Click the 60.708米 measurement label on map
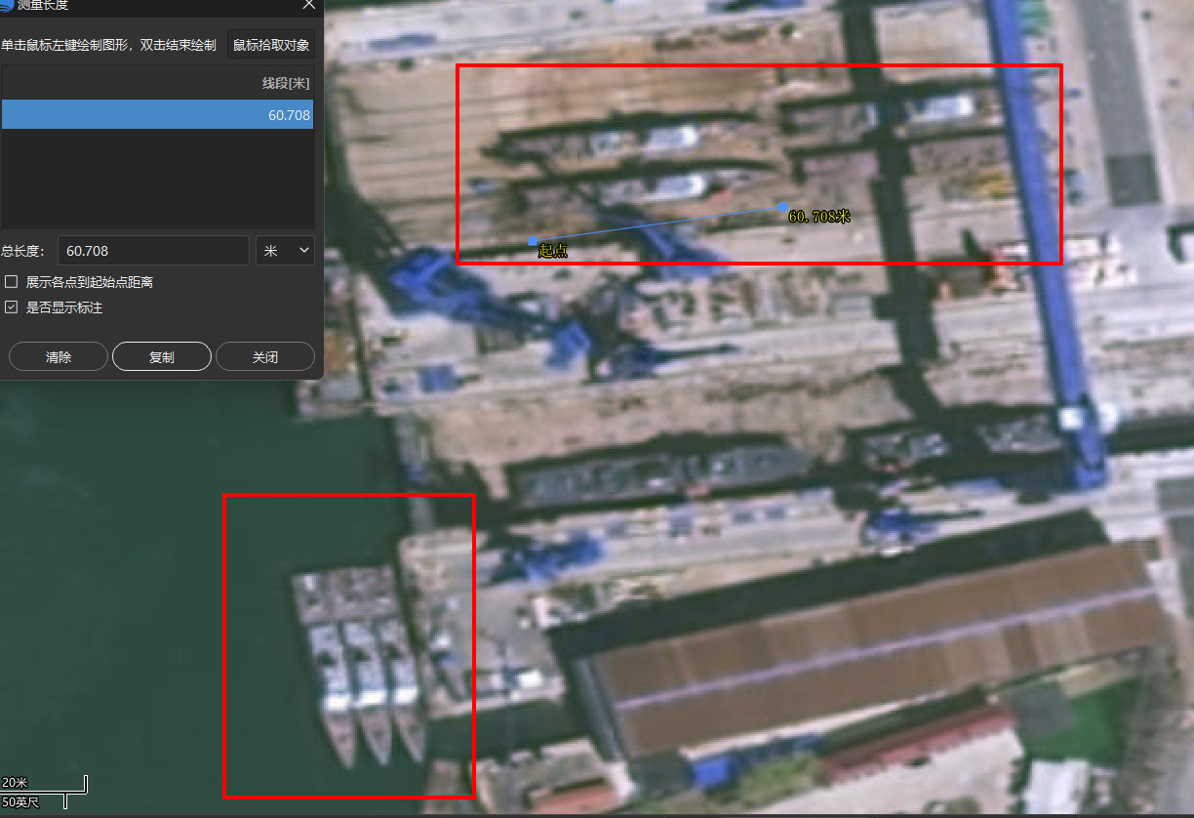 [x=819, y=217]
